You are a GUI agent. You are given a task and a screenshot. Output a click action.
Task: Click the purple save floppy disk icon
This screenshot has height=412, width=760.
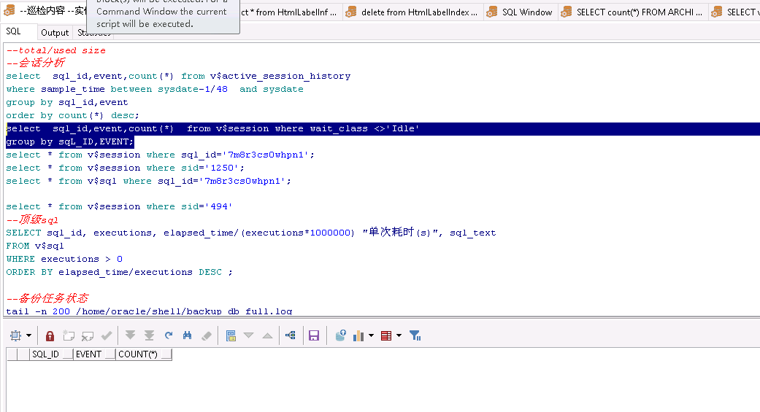click(314, 336)
